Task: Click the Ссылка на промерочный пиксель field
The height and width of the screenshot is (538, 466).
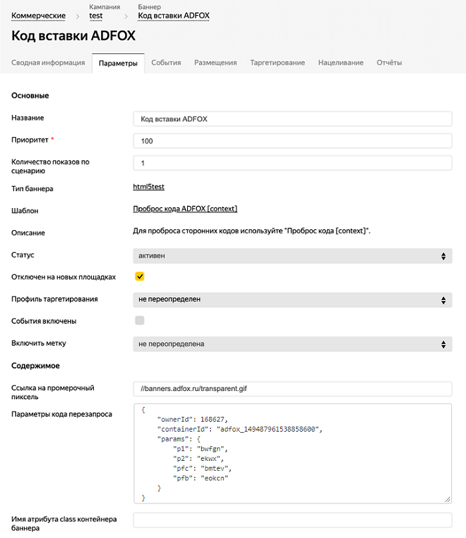Action: 292,388
